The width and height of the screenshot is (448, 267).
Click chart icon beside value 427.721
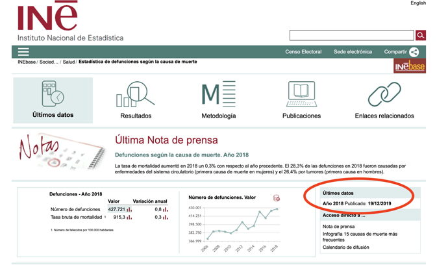point(129,210)
